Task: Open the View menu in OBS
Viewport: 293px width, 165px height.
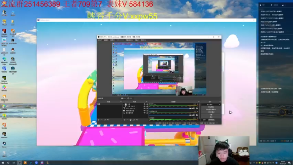Action: (x=112, y=40)
